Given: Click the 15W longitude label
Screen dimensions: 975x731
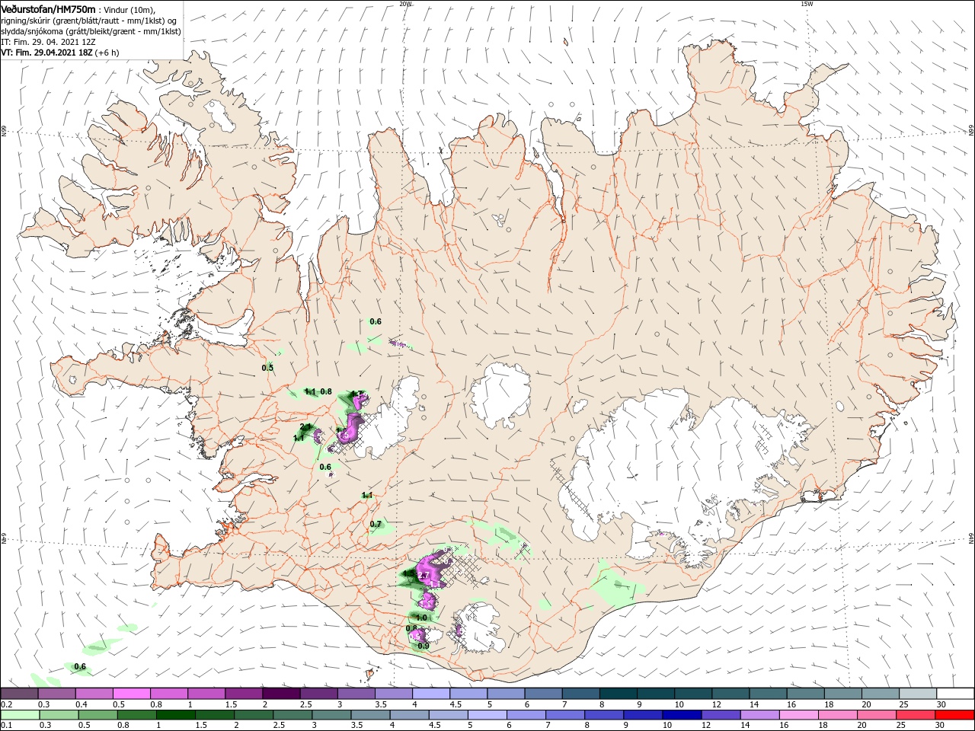Looking at the screenshot, I should coord(807,4).
